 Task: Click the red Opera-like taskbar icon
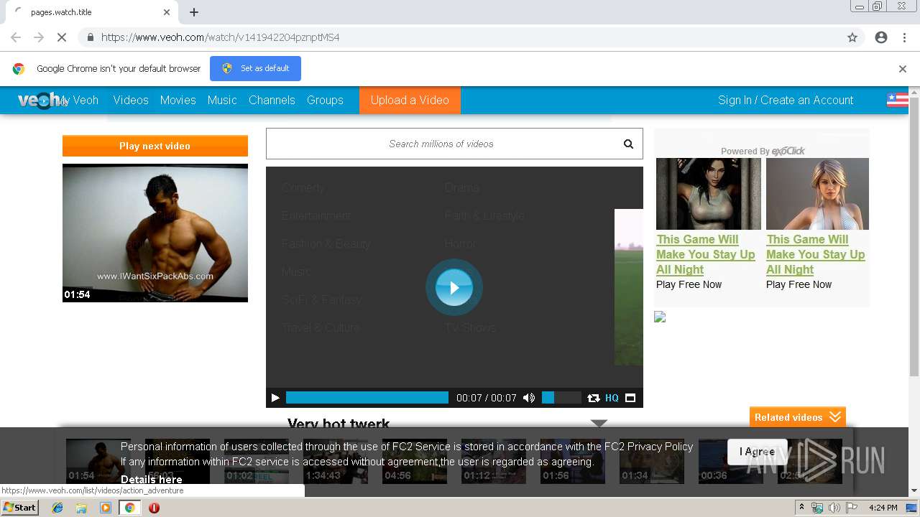point(154,508)
